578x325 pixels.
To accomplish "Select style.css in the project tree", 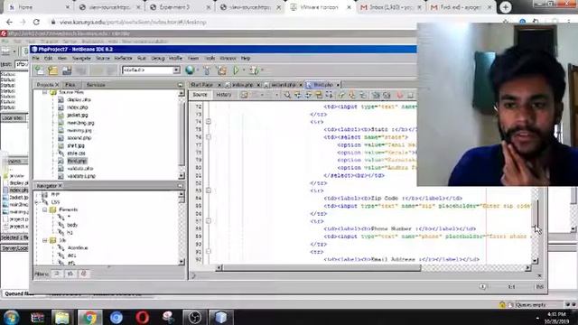I will (76, 153).
